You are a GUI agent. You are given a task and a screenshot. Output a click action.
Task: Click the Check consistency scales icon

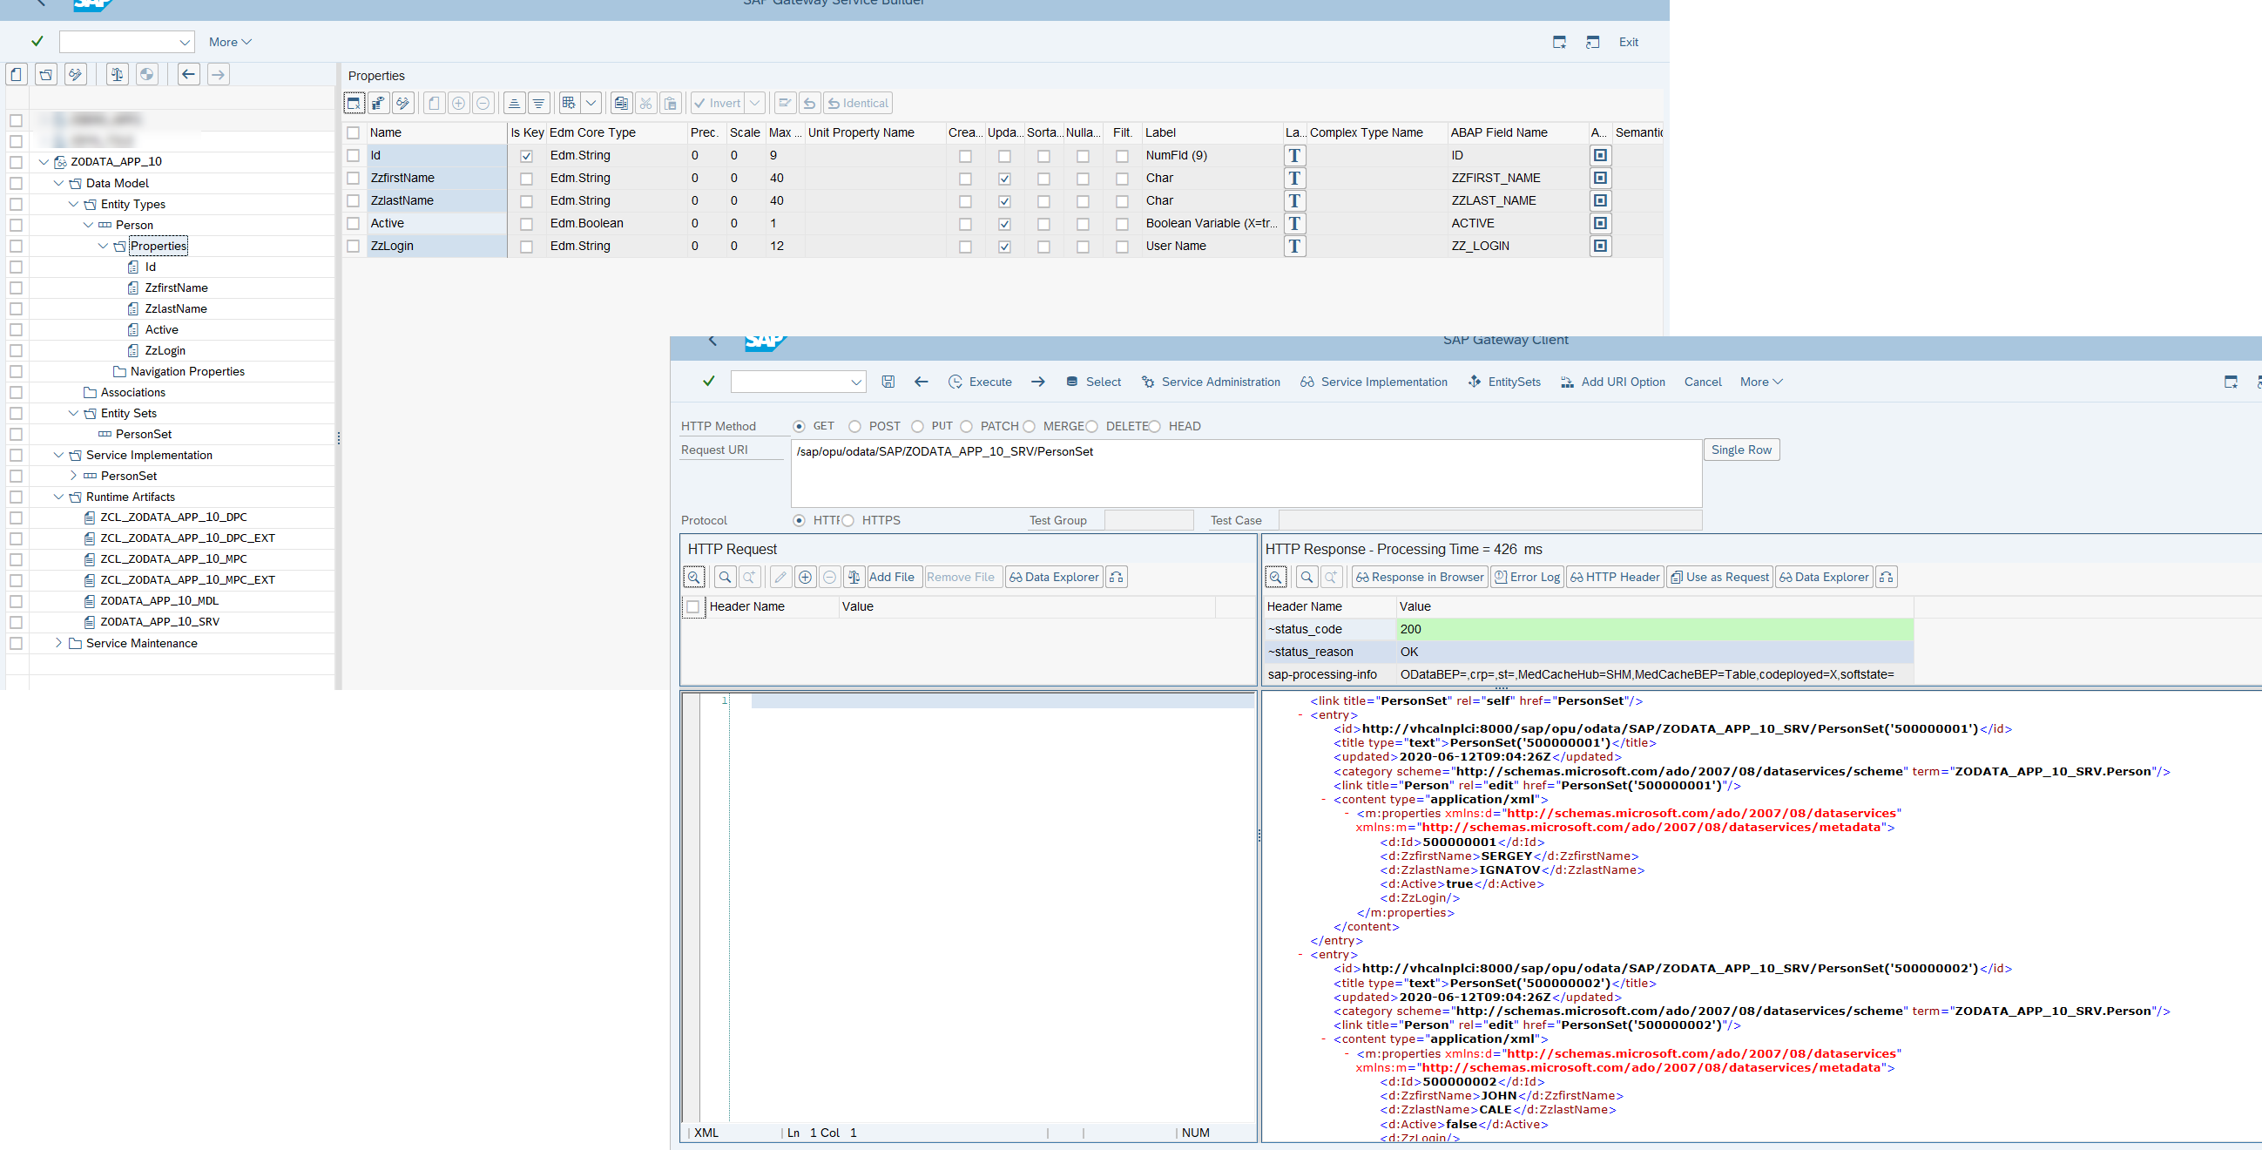click(x=117, y=75)
